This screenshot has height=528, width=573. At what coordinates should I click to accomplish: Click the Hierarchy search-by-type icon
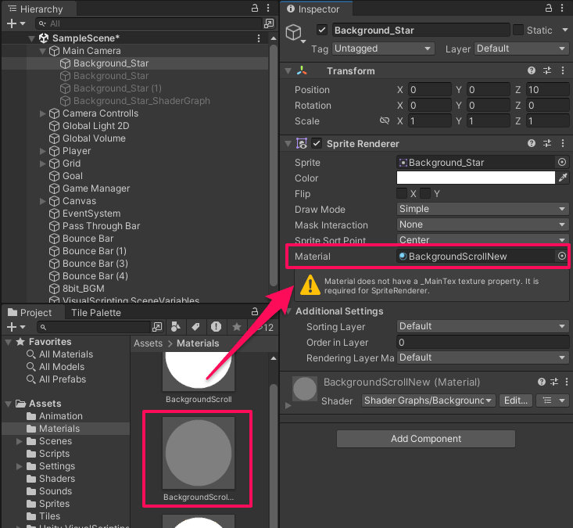click(x=269, y=23)
